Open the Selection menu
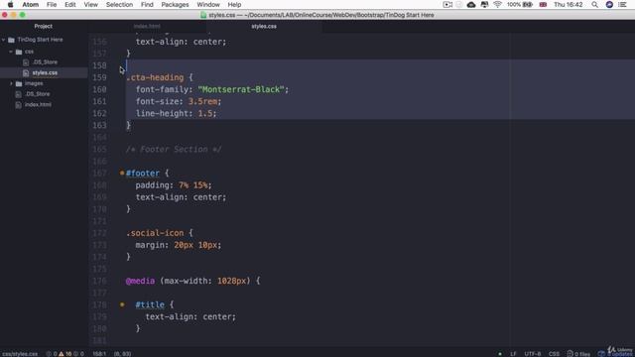635x357 pixels. point(119,4)
